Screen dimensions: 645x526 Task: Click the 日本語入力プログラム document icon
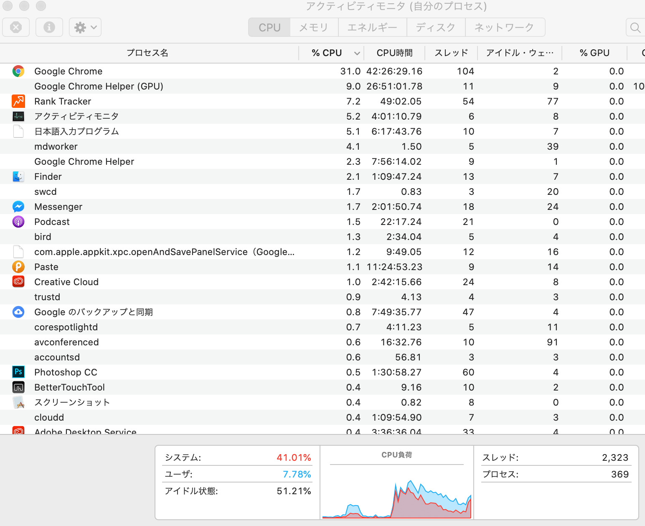18,131
